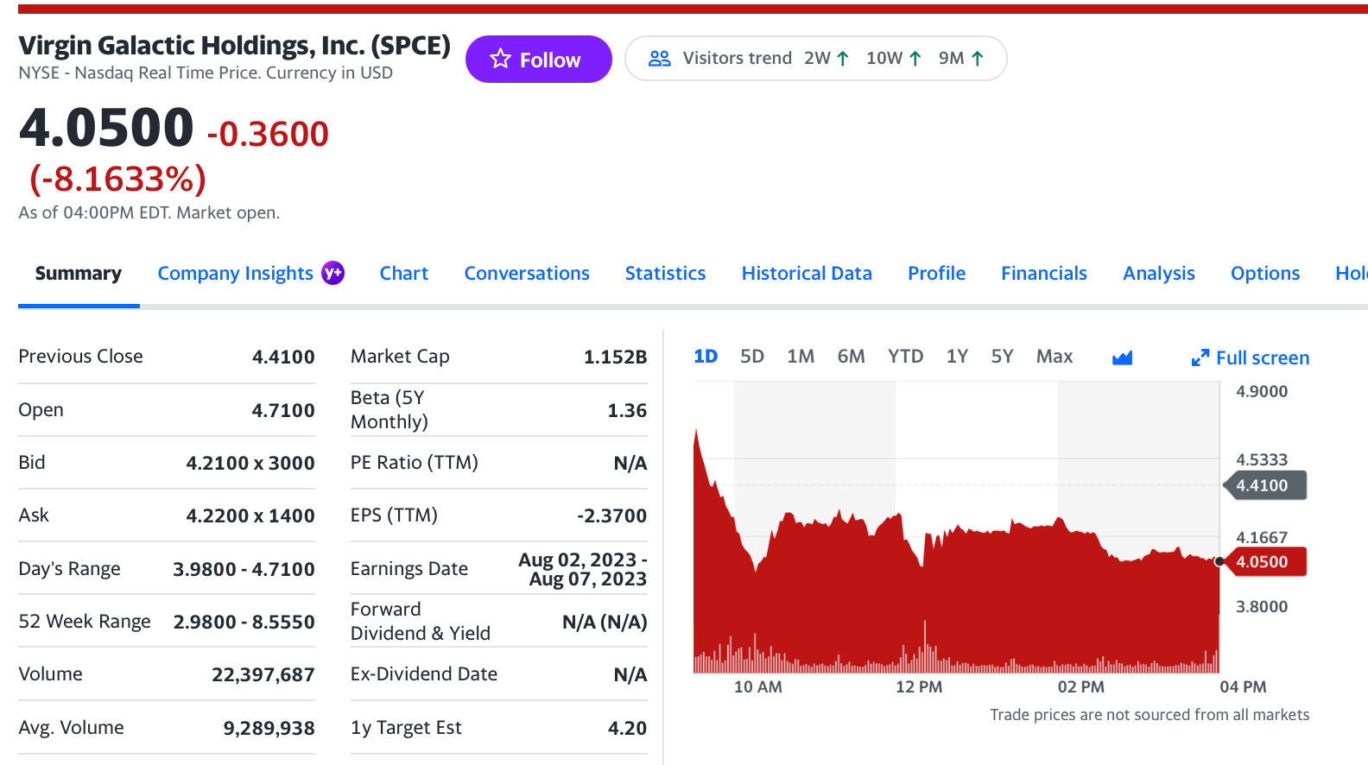Switch to the Statistics tab
The width and height of the screenshot is (1368, 765).
[665, 274]
